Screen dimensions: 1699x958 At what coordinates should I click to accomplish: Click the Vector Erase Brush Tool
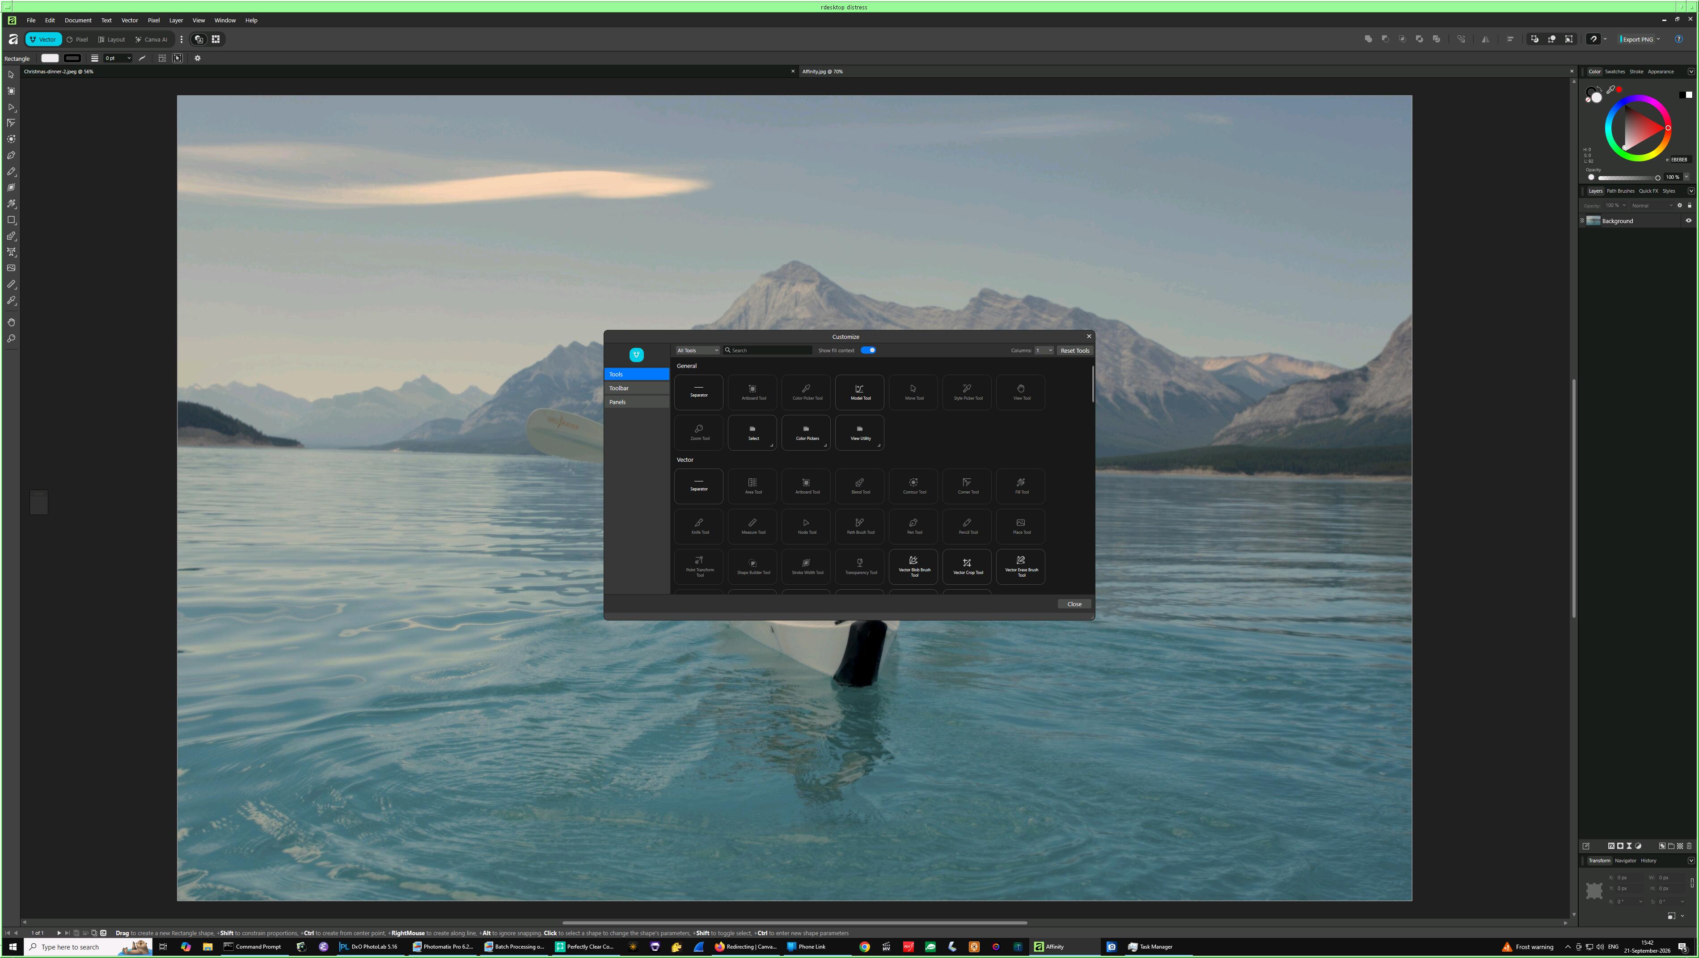click(1021, 566)
